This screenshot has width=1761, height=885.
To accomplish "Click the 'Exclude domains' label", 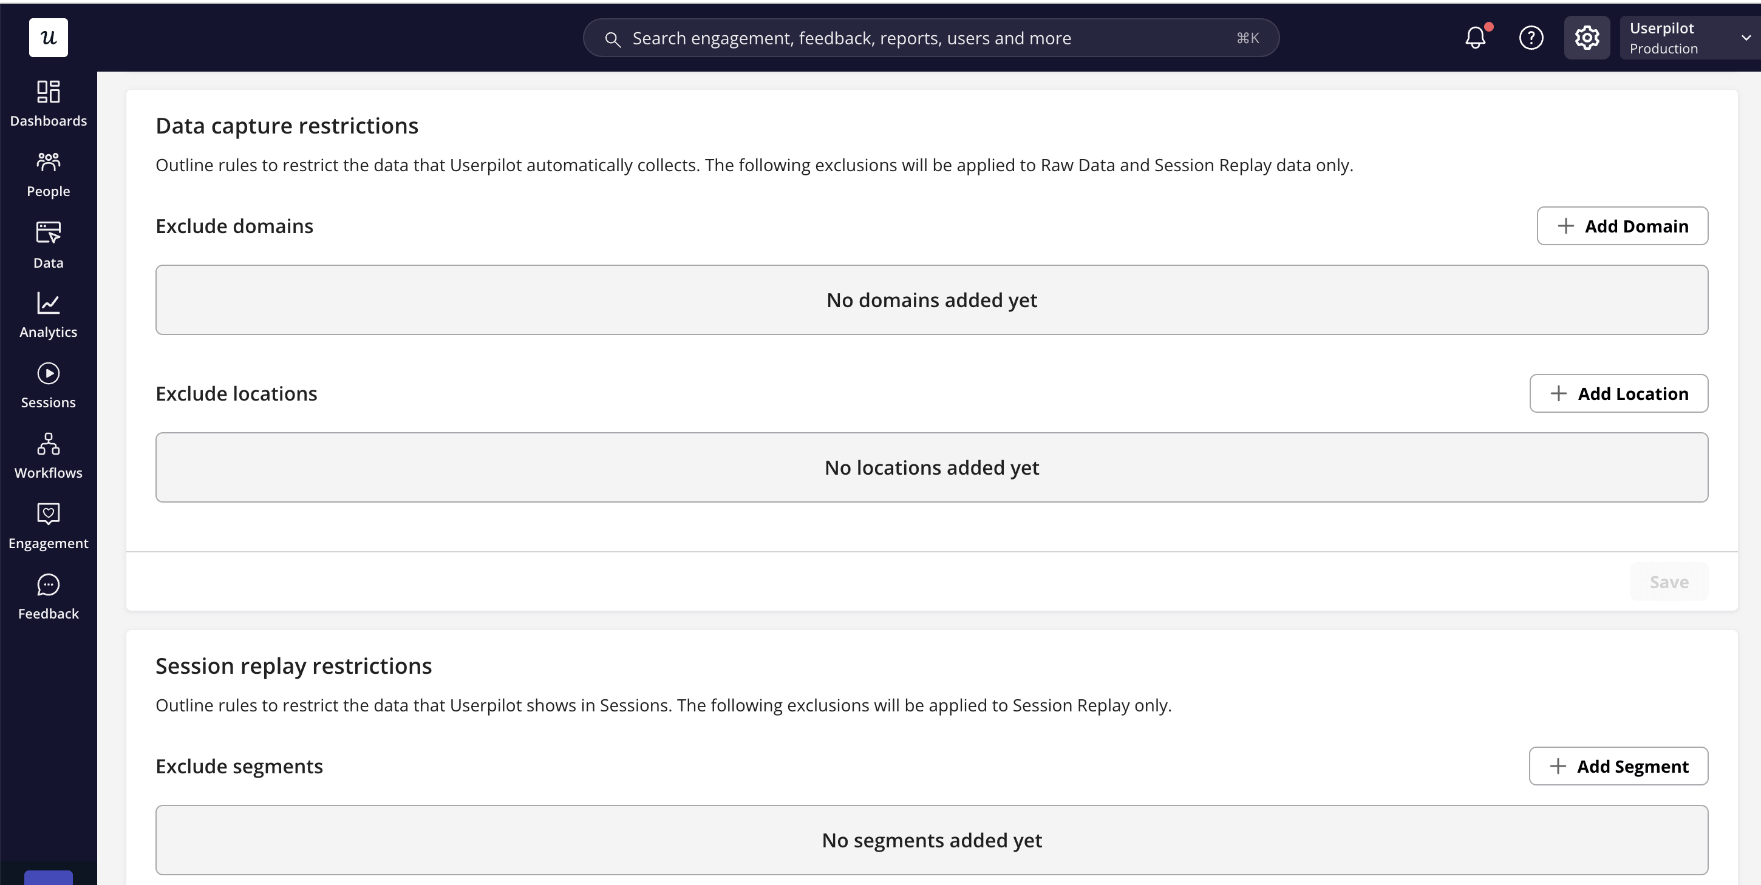I will click(x=234, y=226).
